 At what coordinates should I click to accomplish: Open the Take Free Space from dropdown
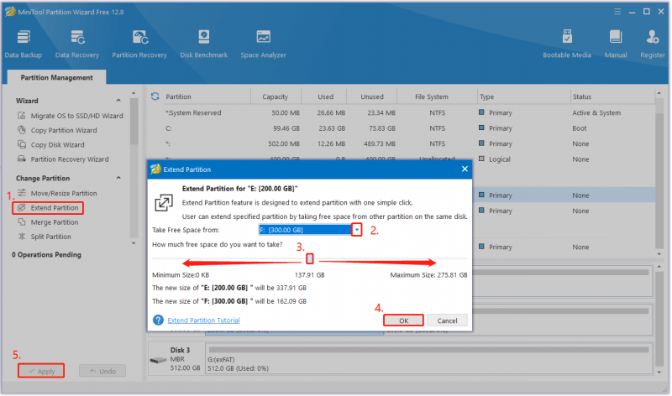[356, 230]
